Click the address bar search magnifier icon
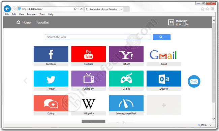Viewport: 219px width, 131px height. 75,9
